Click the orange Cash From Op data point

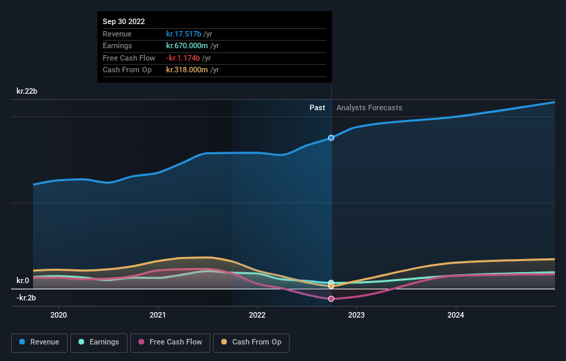tap(331, 286)
